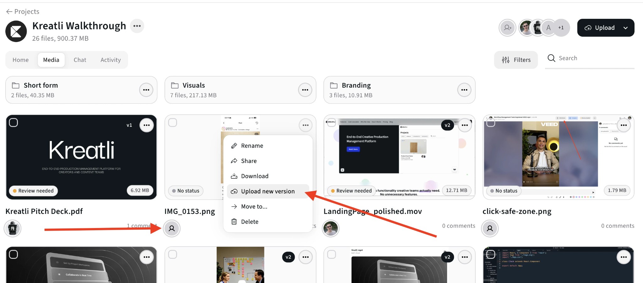
Task: Select the pen annotation tool on click-safe-zone.png
Action: (x=560, y=197)
